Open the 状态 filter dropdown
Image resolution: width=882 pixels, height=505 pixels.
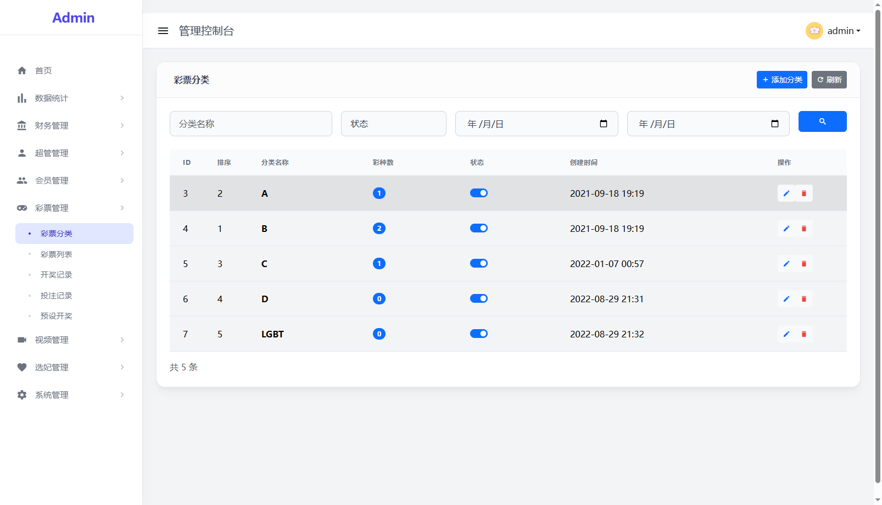click(x=393, y=124)
